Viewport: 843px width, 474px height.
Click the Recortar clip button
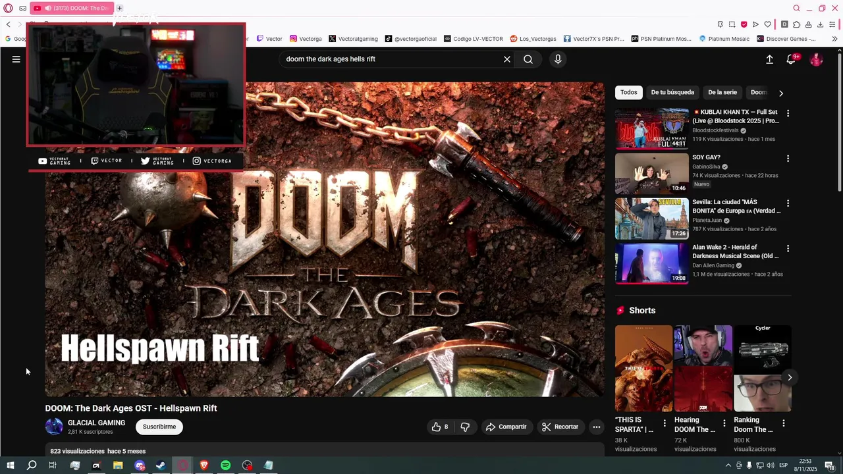click(x=560, y=427)
